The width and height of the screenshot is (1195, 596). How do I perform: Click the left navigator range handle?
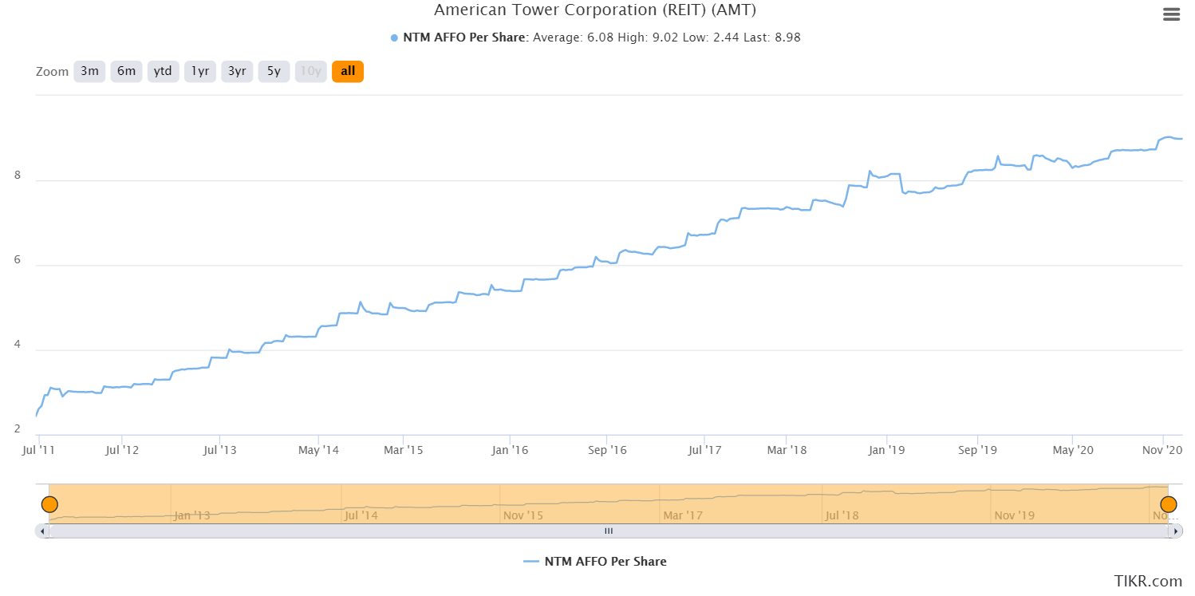point(49,504)
